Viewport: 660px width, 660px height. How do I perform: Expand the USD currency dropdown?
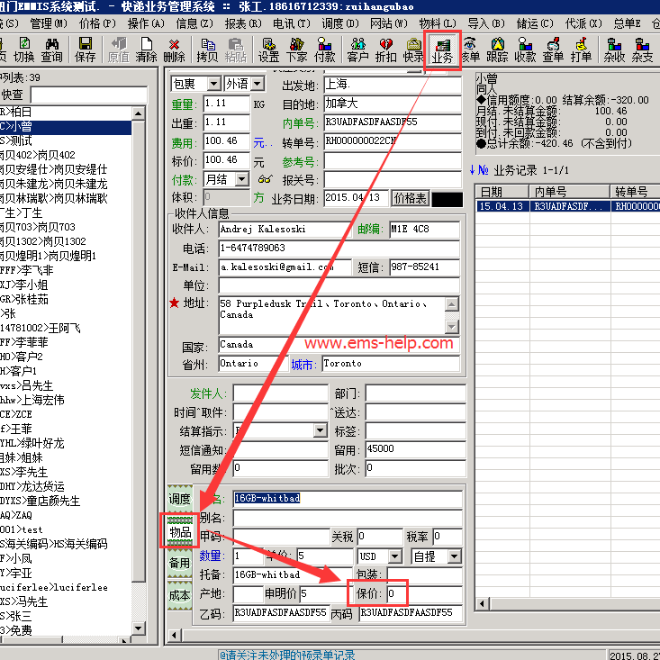pyautogui.click(x=394, y=556)
